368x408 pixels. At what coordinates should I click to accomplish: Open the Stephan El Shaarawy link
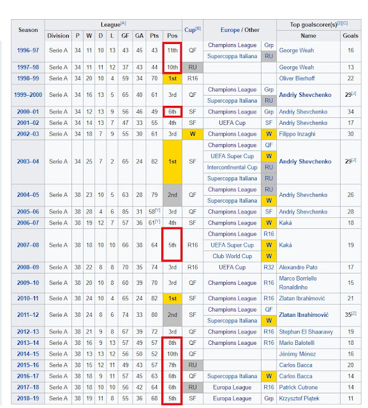[305, 331]
